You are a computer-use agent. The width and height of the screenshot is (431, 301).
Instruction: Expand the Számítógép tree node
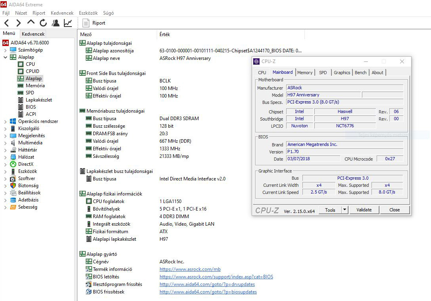(5, 50)
